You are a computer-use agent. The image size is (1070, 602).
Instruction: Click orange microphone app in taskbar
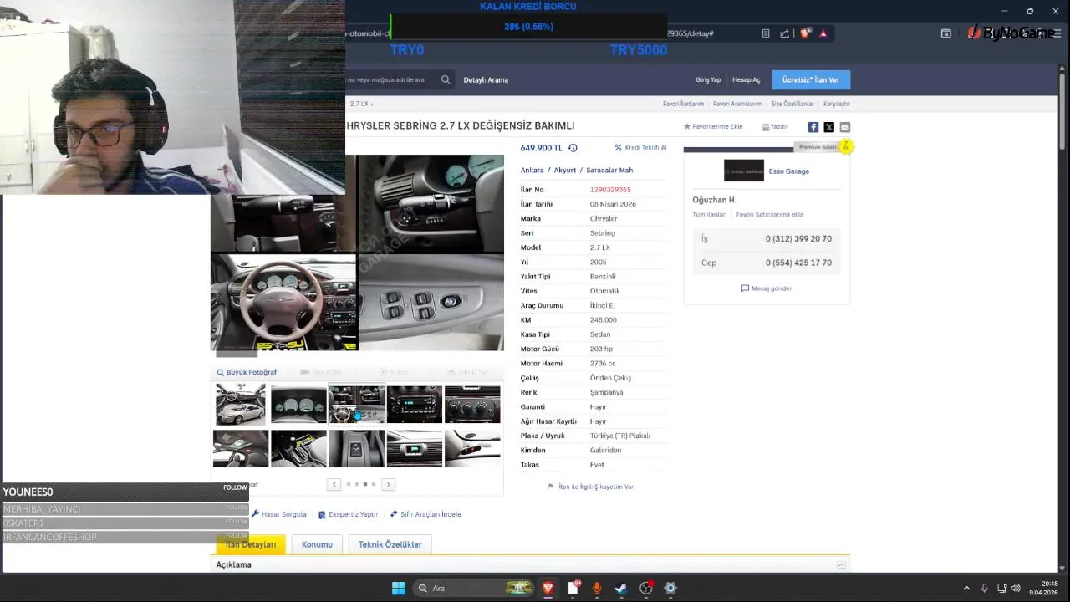[597, 588]
